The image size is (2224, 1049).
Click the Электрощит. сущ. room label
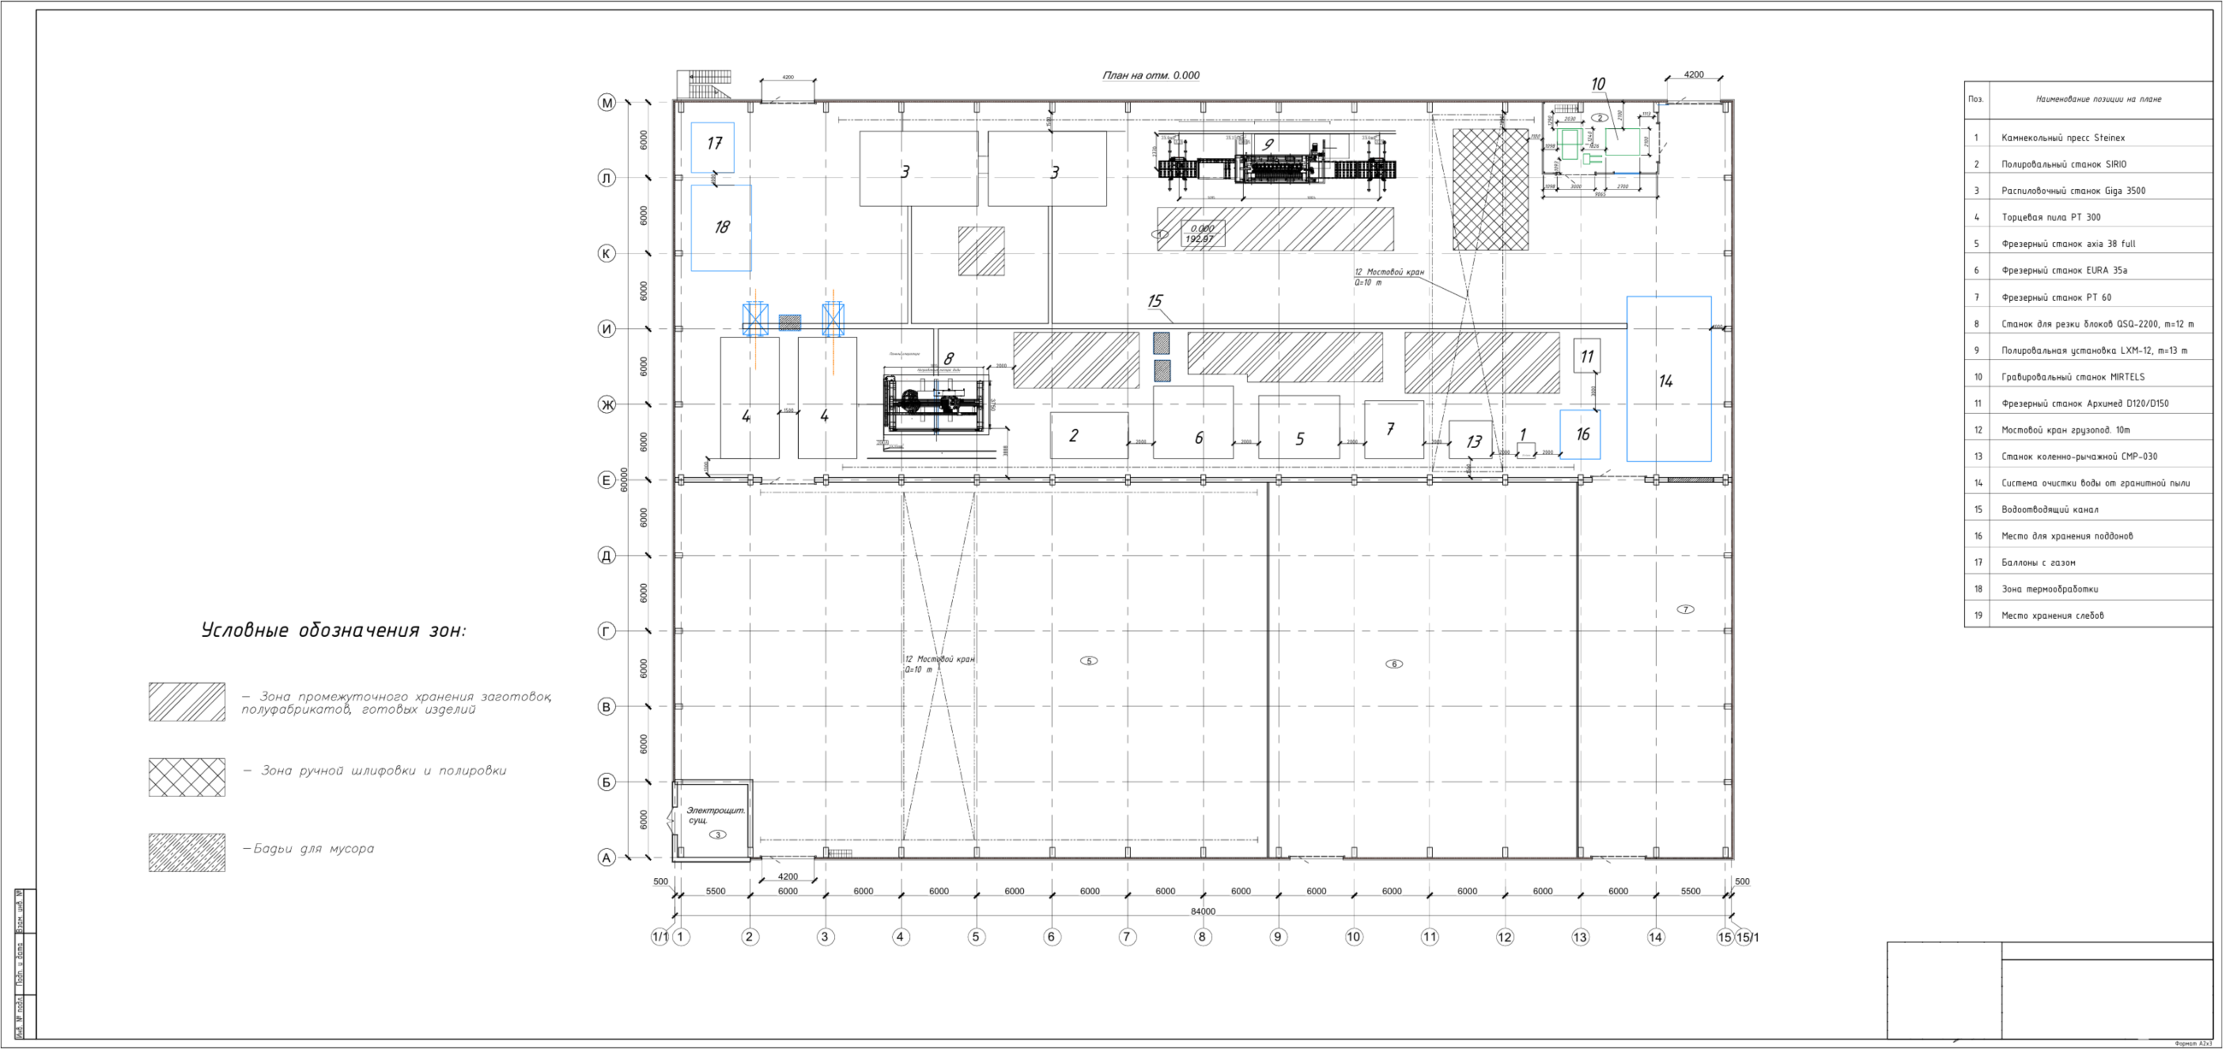click(715, 816)
